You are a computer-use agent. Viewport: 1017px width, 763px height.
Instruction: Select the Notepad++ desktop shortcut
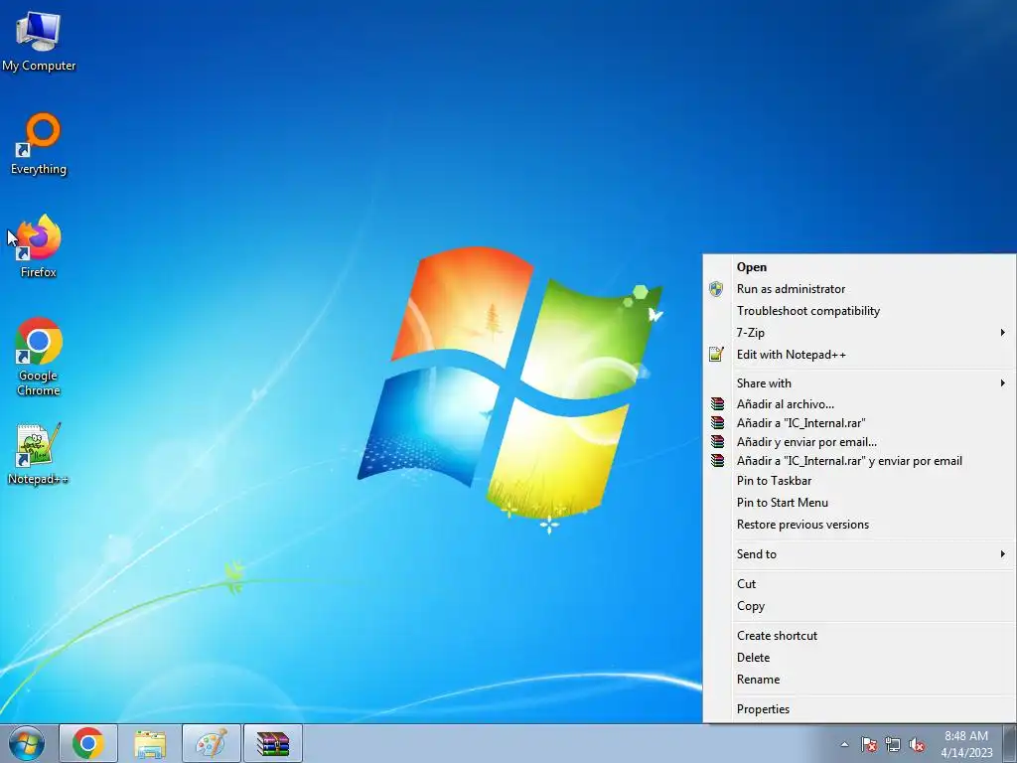pos(39,454)
